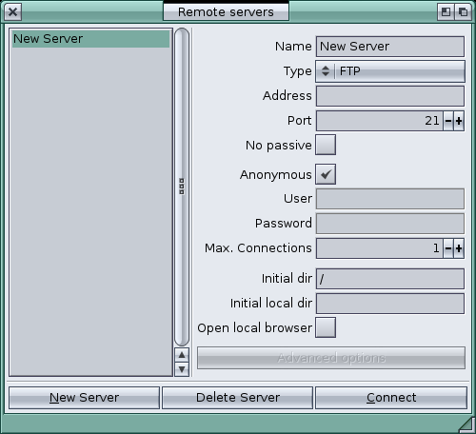Click the Password input field
476x434 pixels.
[x=390, y=224]
